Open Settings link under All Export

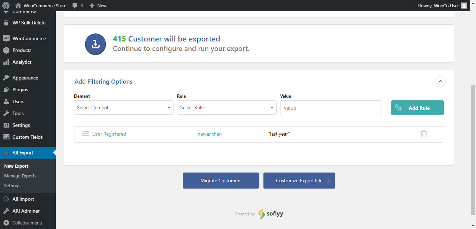click(x=12, y=186)
